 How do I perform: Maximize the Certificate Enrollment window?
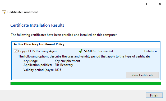pyautogui.click(x=148, y=4)
